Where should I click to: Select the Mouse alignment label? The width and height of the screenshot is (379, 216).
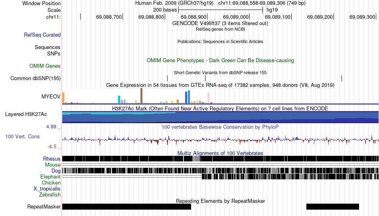[x=53, y=165]
